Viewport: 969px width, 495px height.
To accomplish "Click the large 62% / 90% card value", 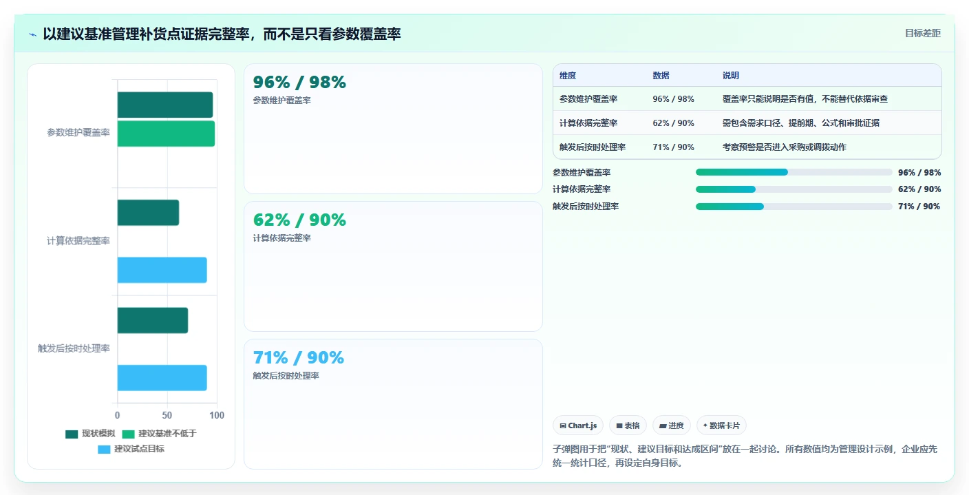I will [299, 220].
